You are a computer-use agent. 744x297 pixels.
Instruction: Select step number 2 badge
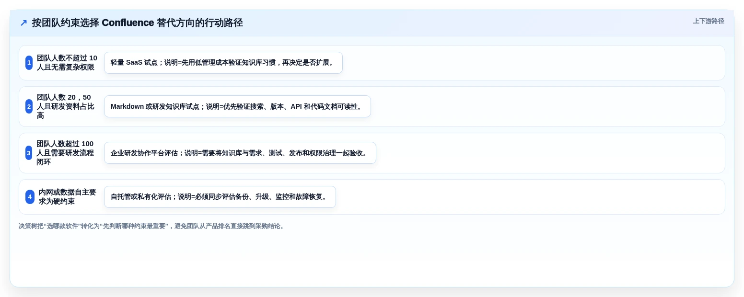(x=29, y=106)
